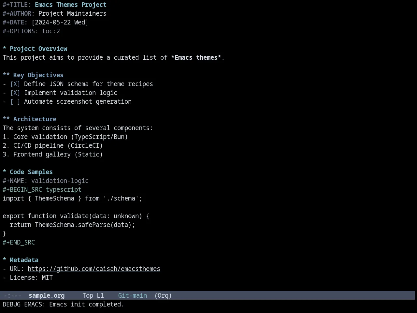The height and width of the screenshot is (313, 417).
Task: Click the sample.org buffer name in mode line
Action: pos(47,296)
